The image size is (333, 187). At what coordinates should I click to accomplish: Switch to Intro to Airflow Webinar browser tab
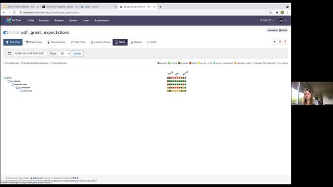(21, 7)
